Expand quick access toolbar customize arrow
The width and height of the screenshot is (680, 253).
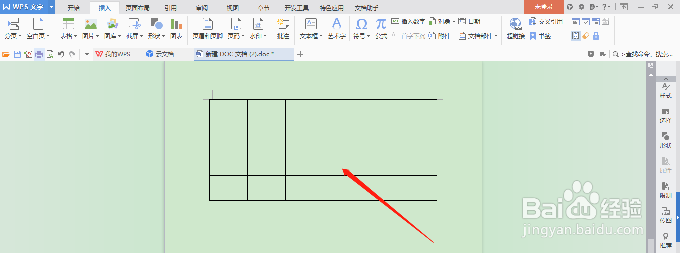click(x=87, y=54)
